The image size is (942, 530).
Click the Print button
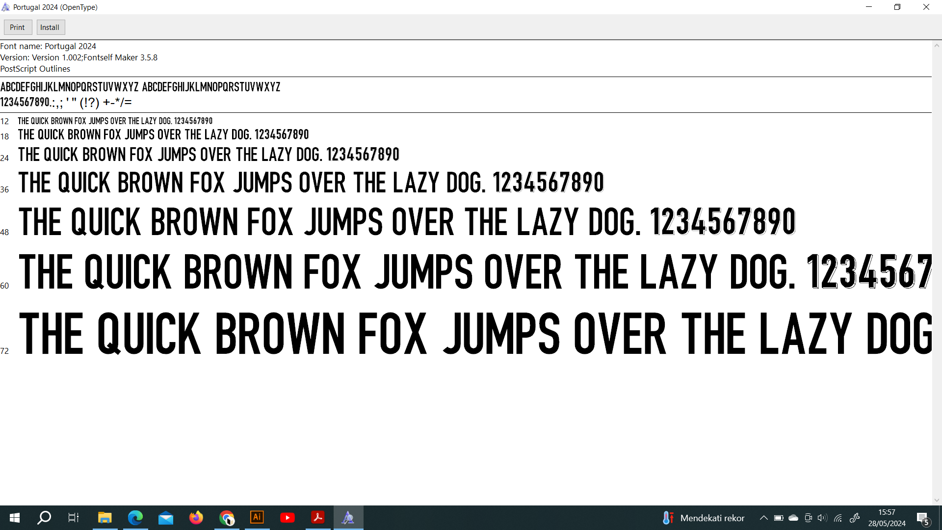point(18,27)
